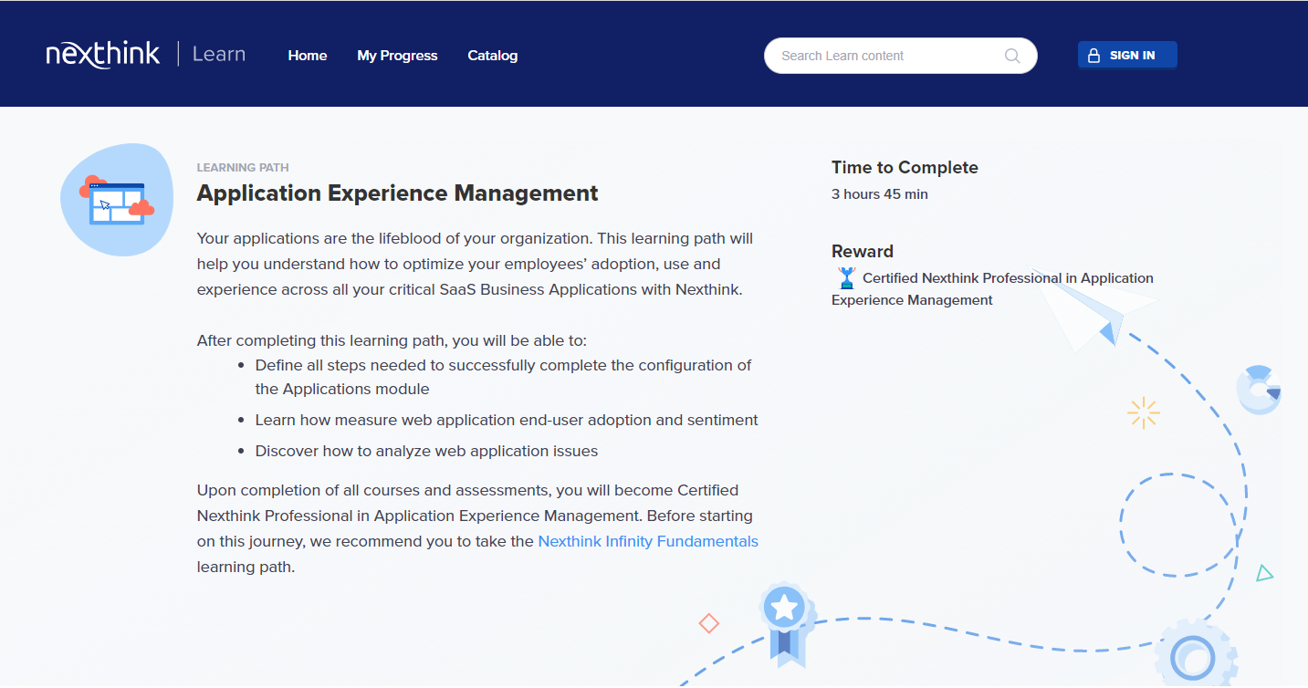Screen dimensions: 1308x688
Task: Follow the Nexthink Infinity Fundamentals link
Action: [648, 541]
